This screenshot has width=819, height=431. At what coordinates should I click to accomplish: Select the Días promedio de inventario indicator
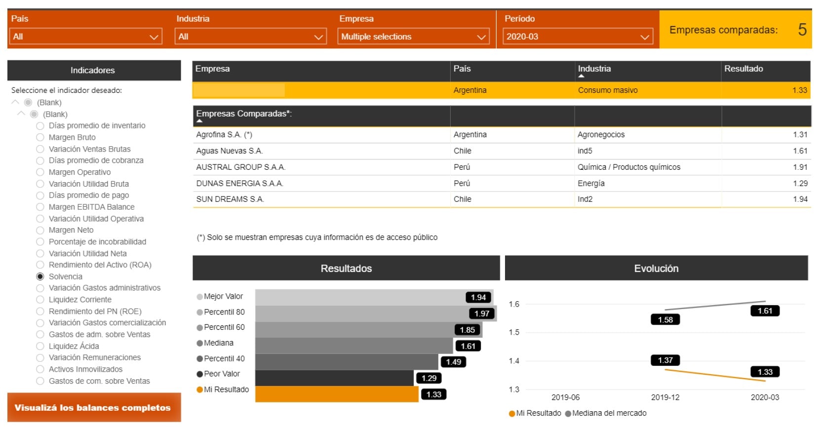[40, 126]
